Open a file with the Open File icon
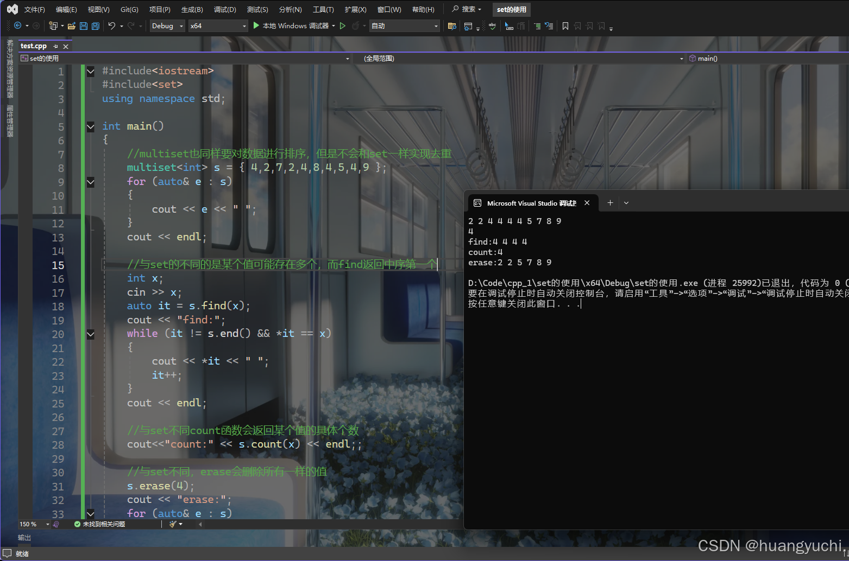Screen dimensions: 849x561 click(71, 25)
